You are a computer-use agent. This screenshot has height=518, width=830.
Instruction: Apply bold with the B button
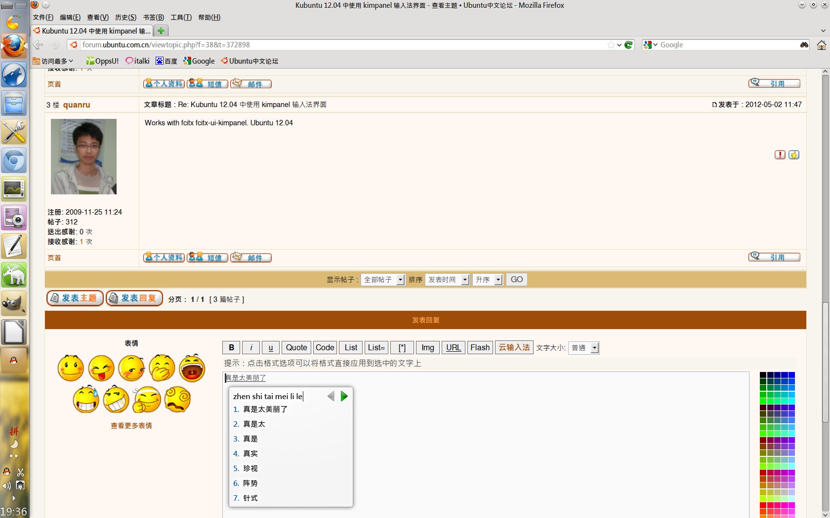[x=231, y=348]
